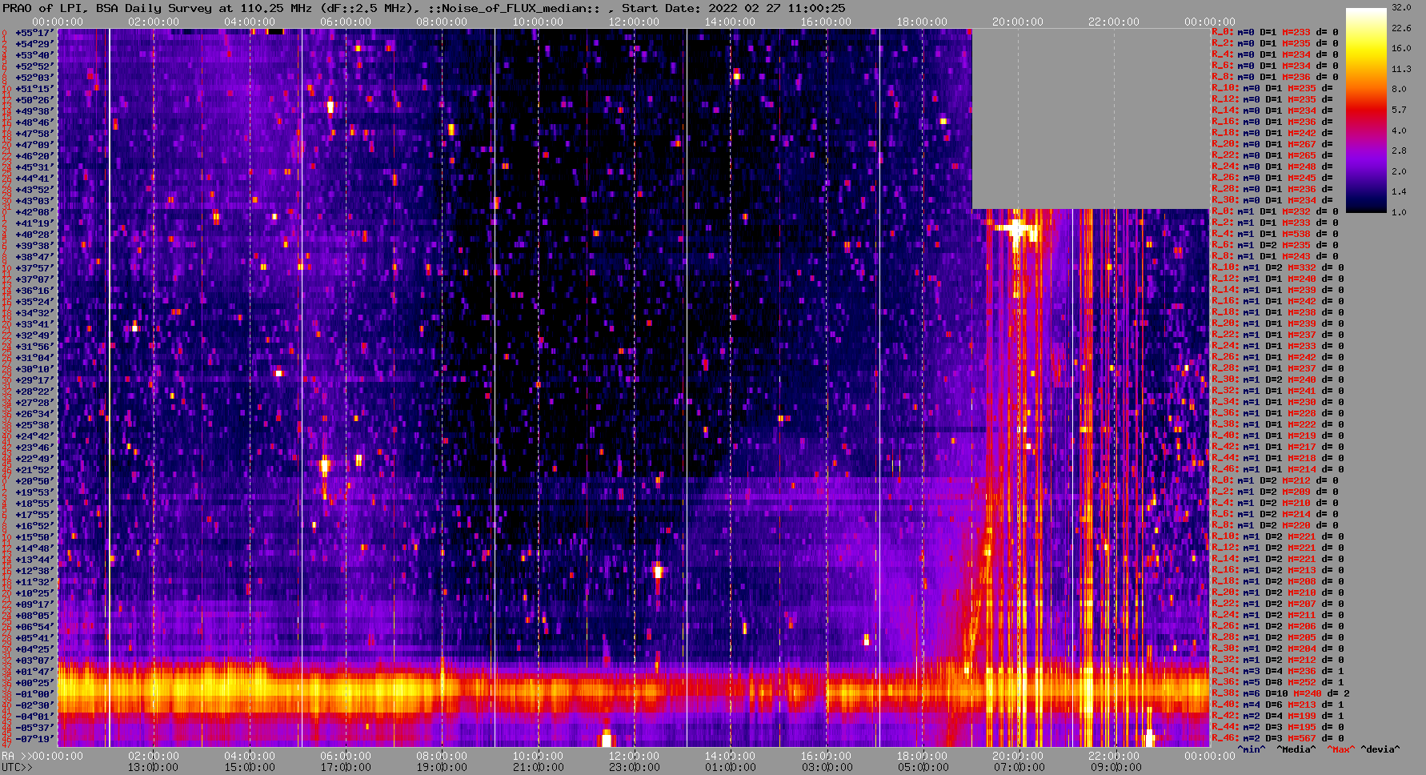Screen dimensions: 1426x775
Task: Click the red band of the color scale bar
Action: click(1366, 110)
